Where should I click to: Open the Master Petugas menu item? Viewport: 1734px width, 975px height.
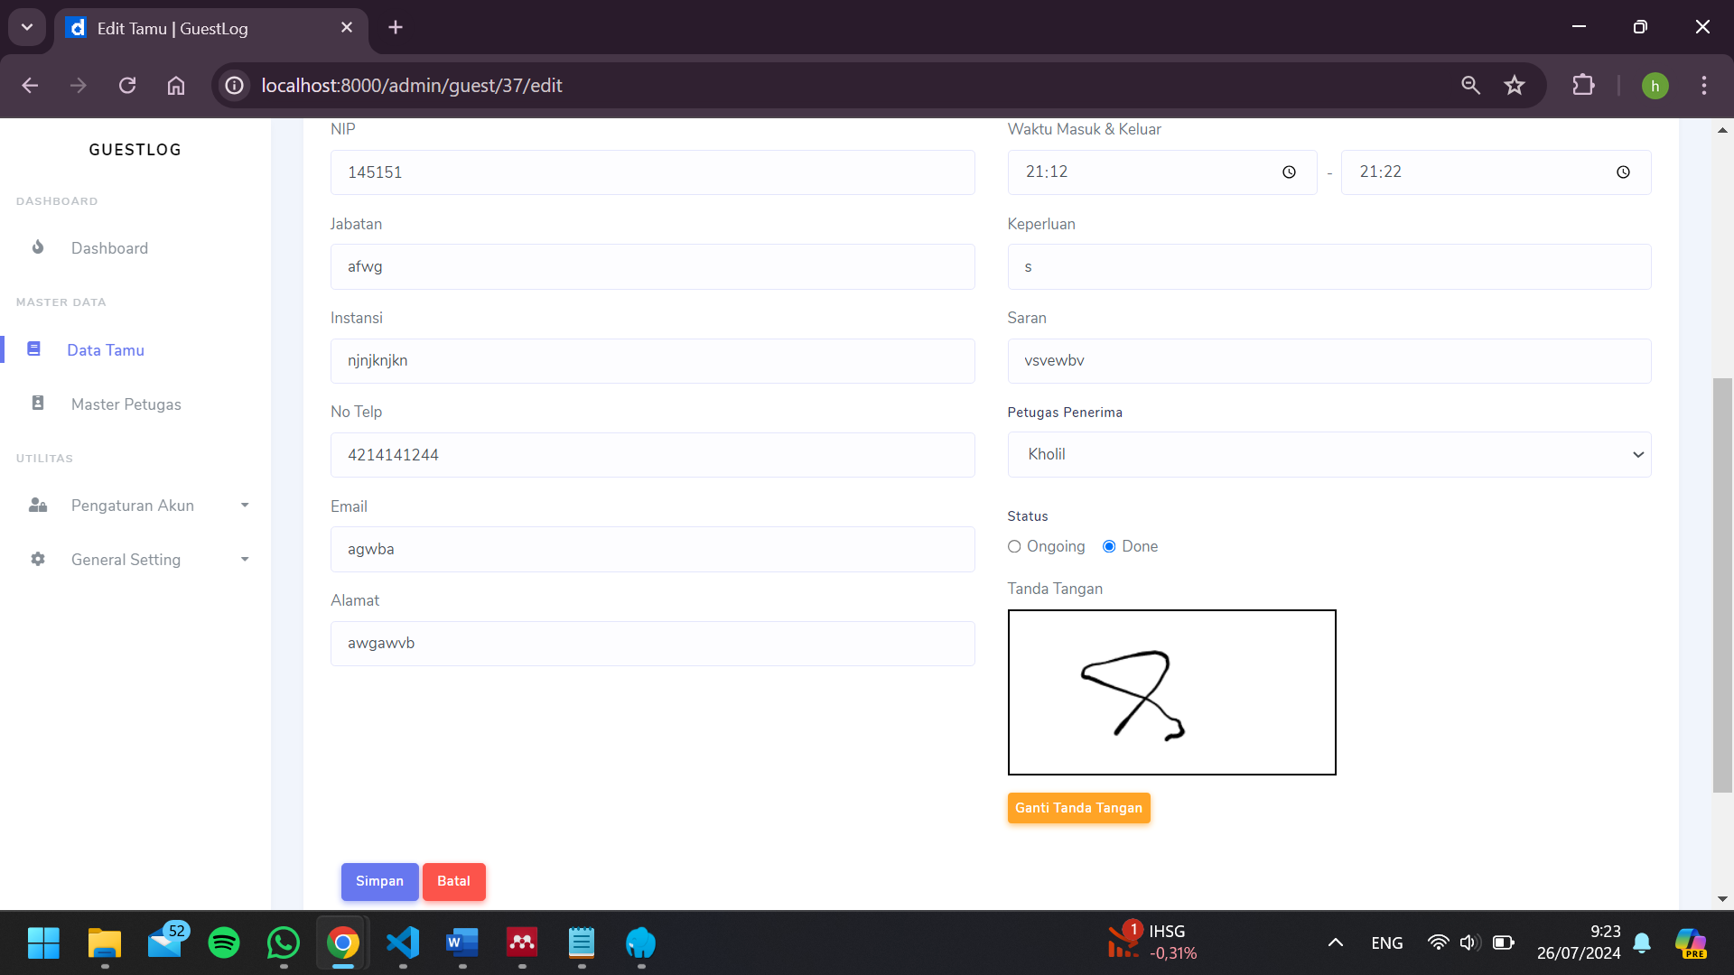click(126, 404)
